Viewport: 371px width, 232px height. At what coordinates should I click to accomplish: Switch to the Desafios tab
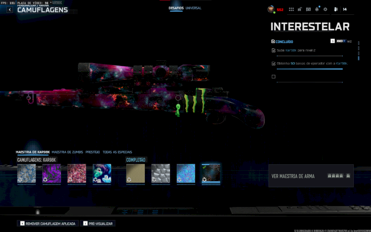[x=176, y=8]
